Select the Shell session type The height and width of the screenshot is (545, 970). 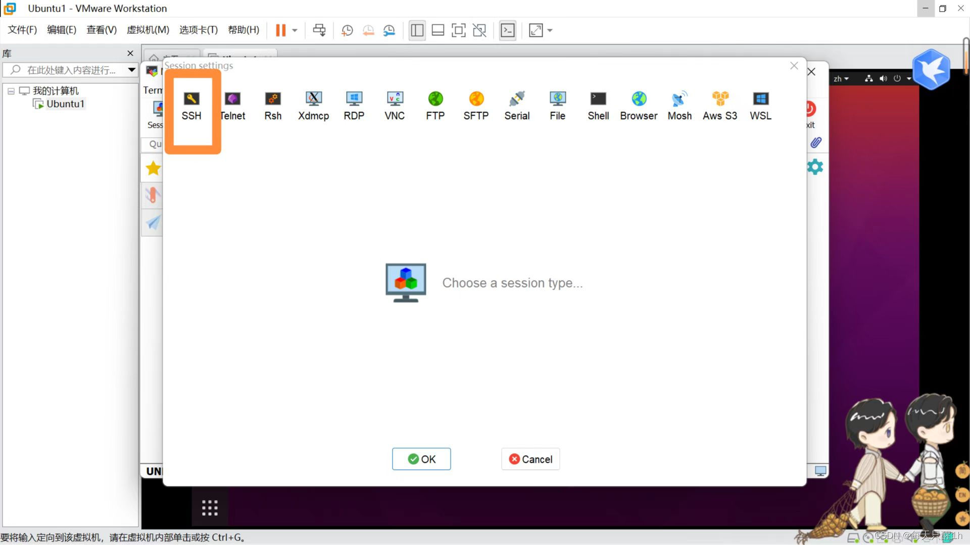point(598,105)
